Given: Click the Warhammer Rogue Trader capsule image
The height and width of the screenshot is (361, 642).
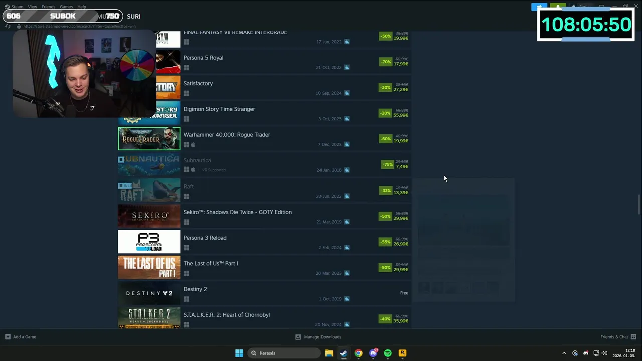Looking at the screenshot, I should 149,139.
